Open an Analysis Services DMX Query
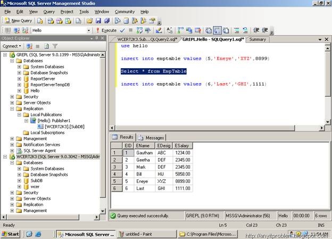 [60, 21]
